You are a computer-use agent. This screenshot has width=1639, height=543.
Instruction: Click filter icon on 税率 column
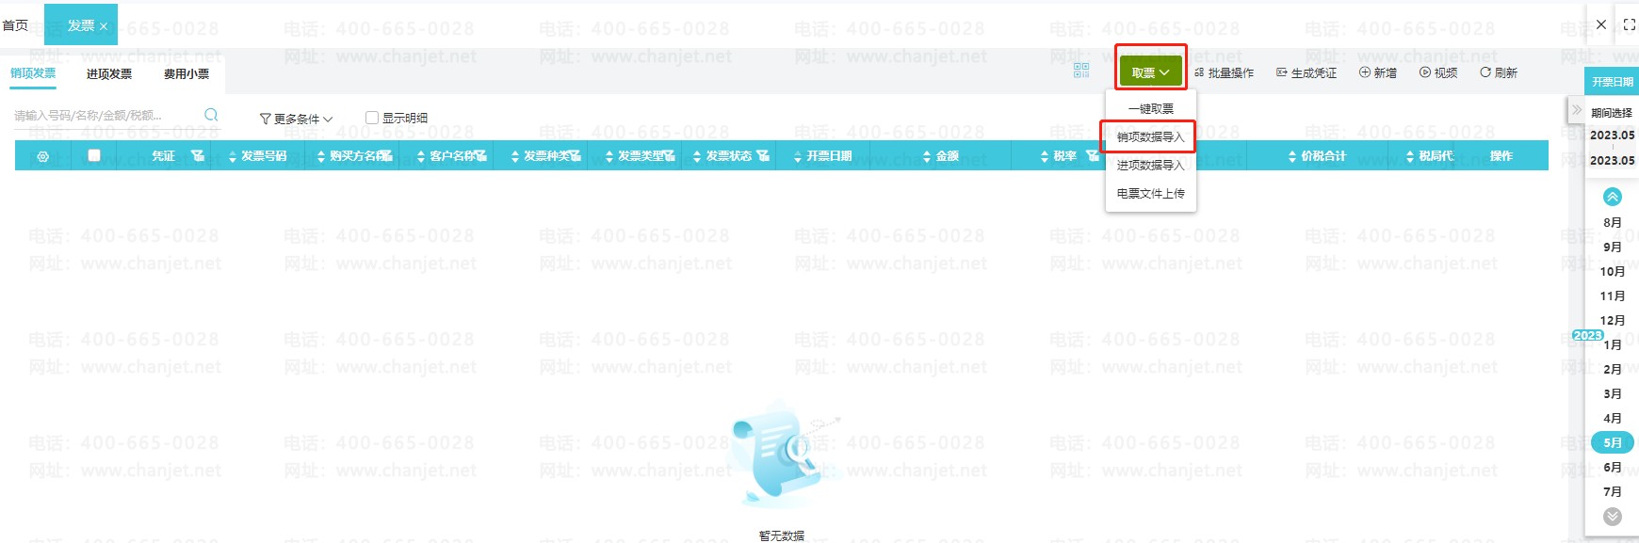[1091, 155]
